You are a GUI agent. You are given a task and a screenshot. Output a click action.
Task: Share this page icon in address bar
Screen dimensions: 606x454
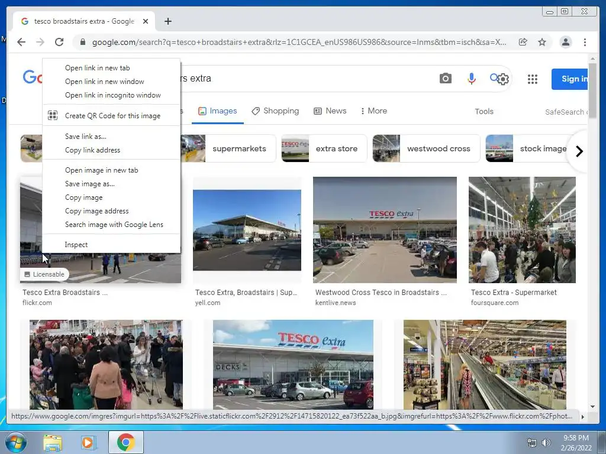coord(523,42)
